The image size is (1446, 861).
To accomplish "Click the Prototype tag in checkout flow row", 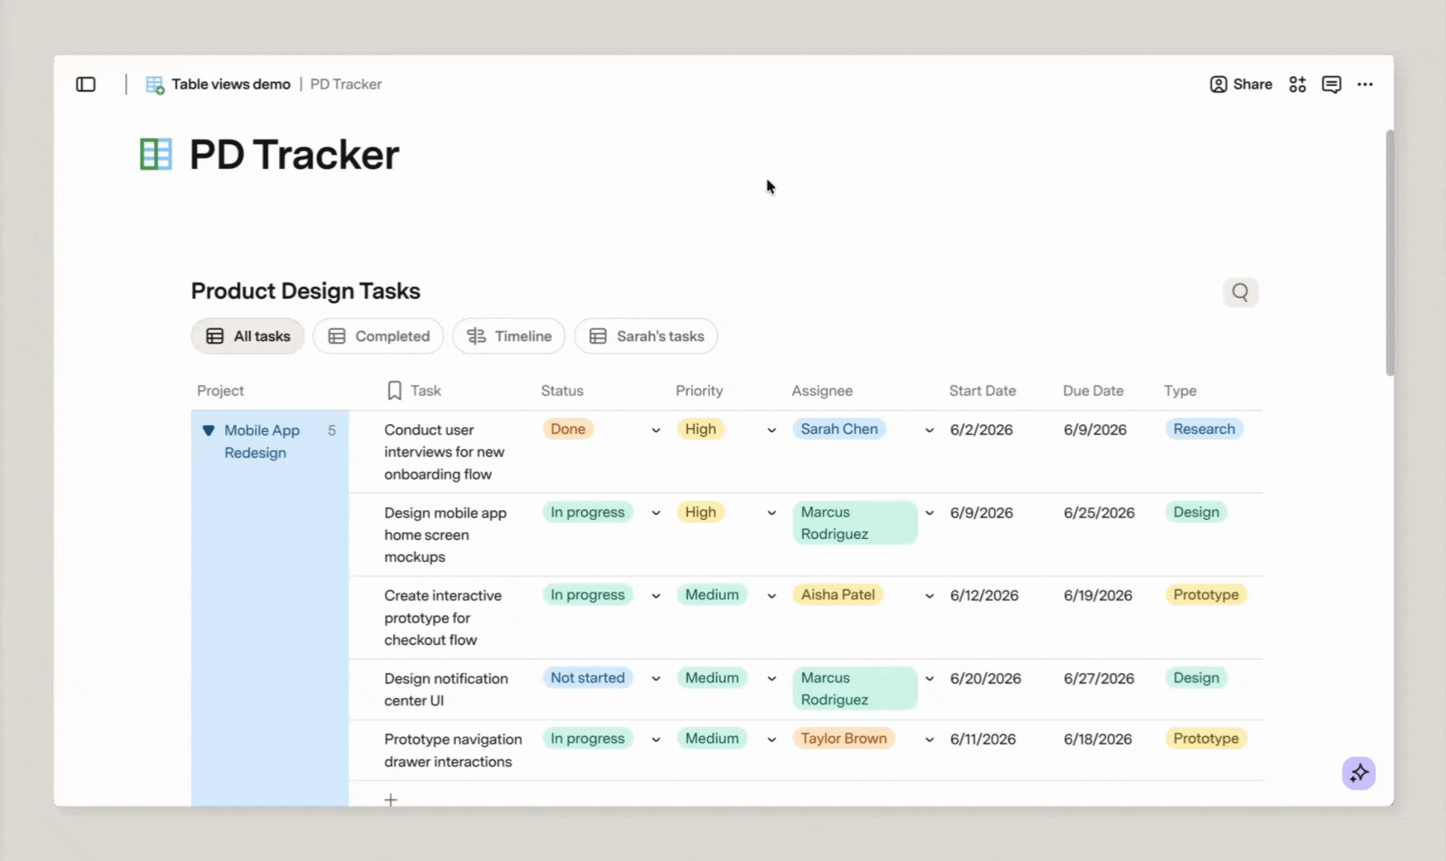I will pyautogui.click(x=1205, y=595).
